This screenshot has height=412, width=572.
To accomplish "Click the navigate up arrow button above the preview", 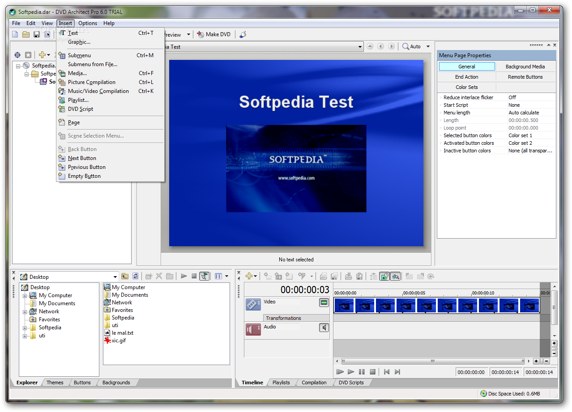I will (x=370, y=46).
